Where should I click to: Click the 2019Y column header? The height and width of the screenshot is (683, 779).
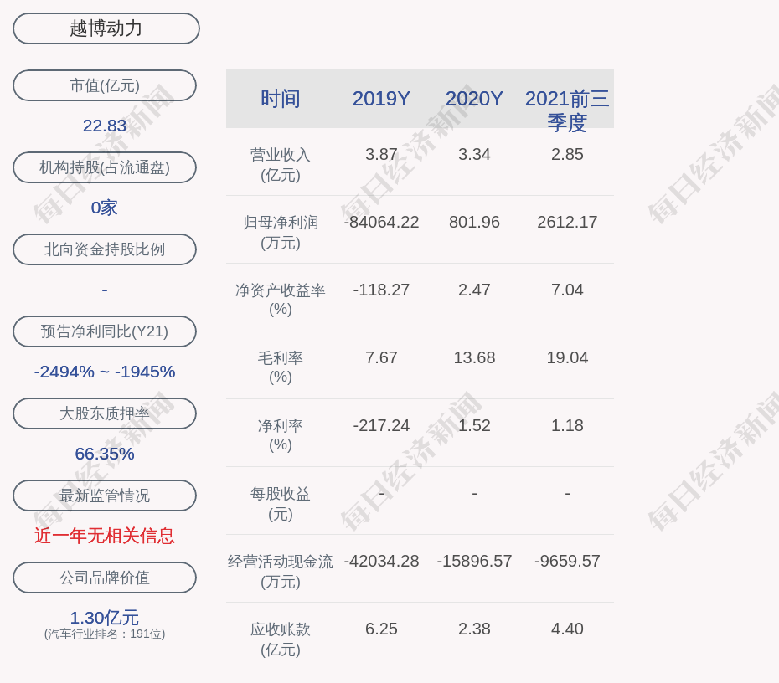pos(382,99)
